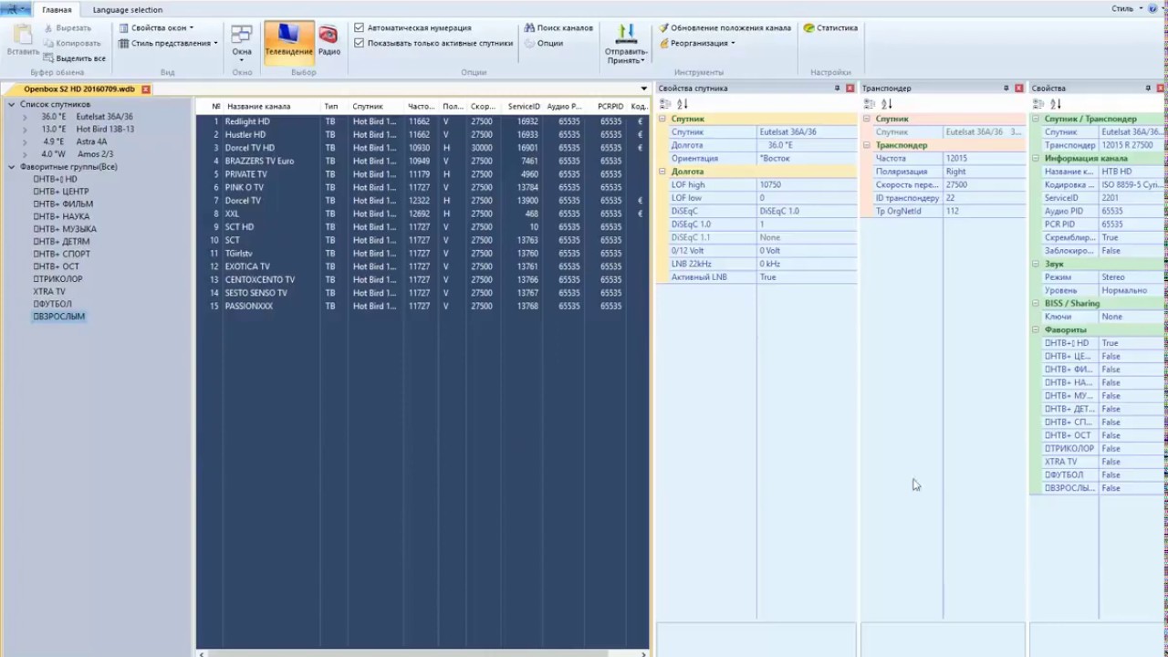Show categorized view in Транспондер panel
The height and width of the screenshot is (657, 1168).
(870, 104)
